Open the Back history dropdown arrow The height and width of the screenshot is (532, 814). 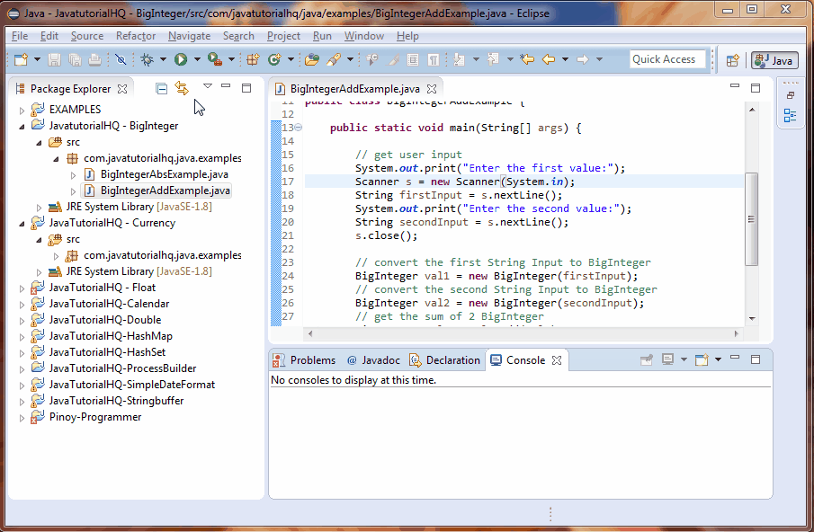(566, 59)
